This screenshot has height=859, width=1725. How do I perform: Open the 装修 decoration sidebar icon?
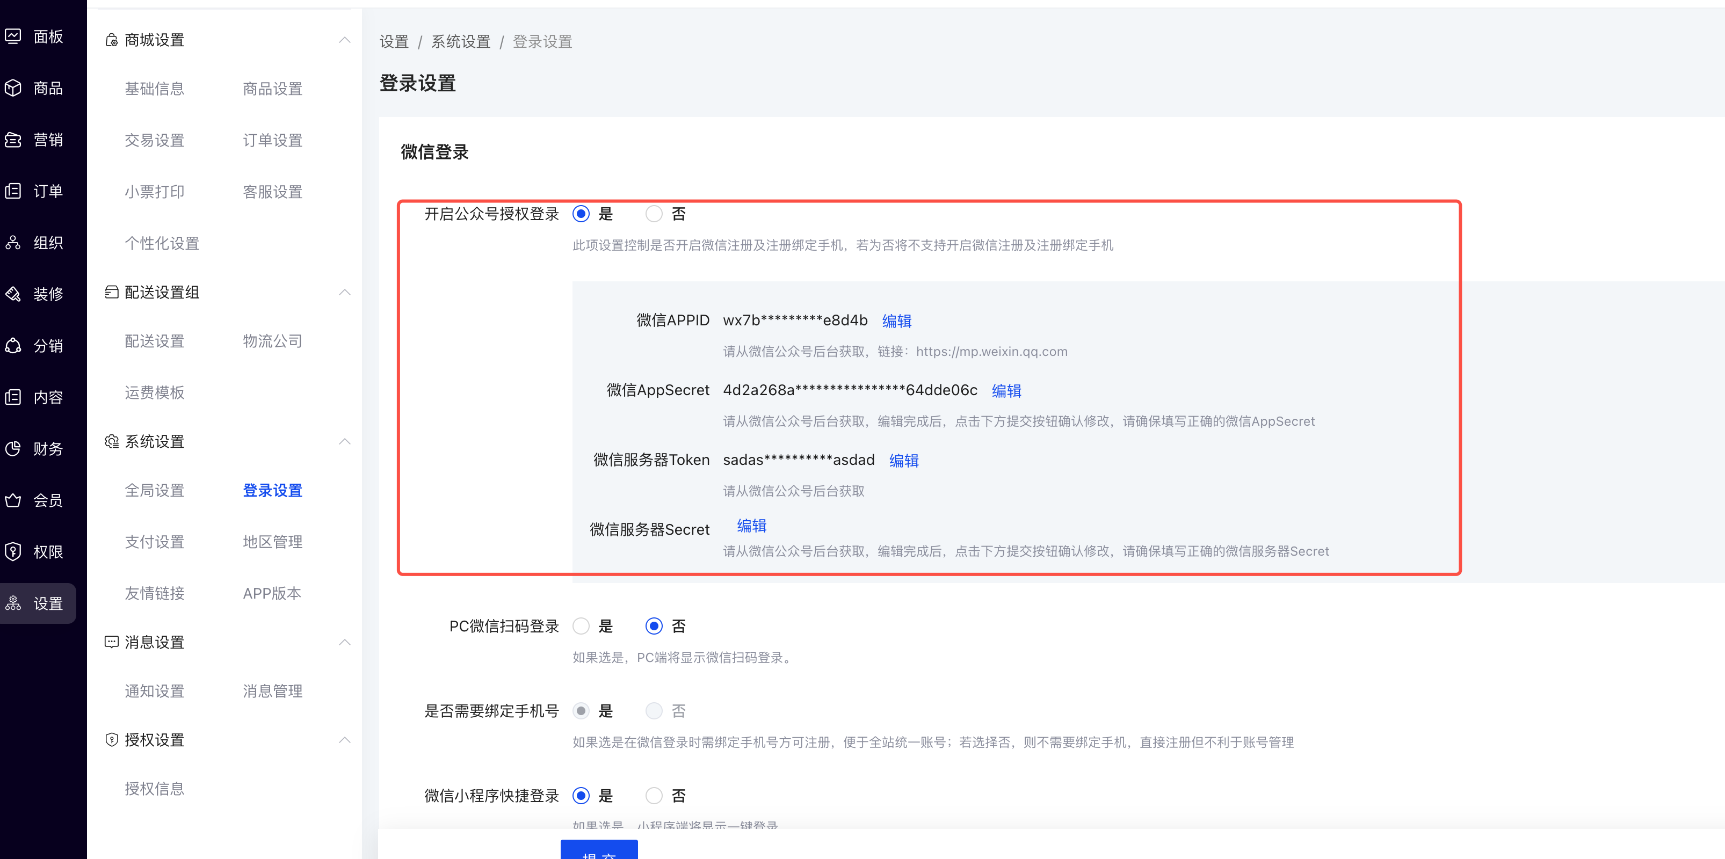tap(13, 294)
